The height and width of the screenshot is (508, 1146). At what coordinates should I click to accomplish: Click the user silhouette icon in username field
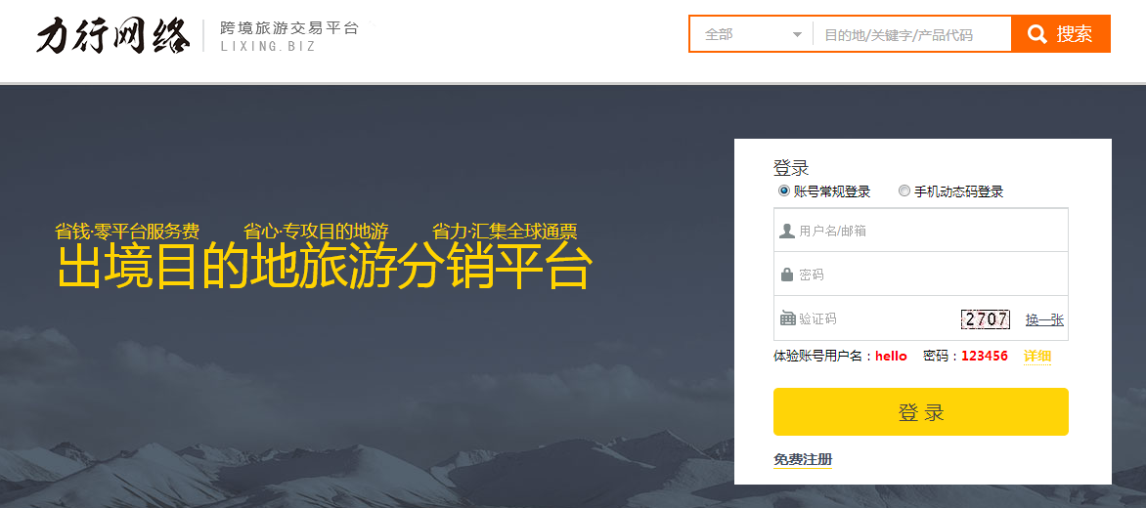(786, 231)
